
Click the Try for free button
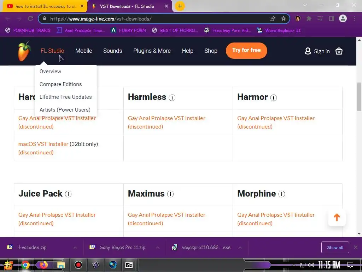pos(246,50)
